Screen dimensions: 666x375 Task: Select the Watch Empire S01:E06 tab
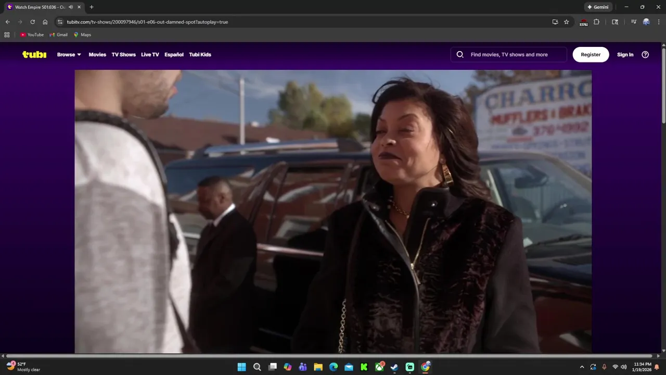click(x=44, y=7)
